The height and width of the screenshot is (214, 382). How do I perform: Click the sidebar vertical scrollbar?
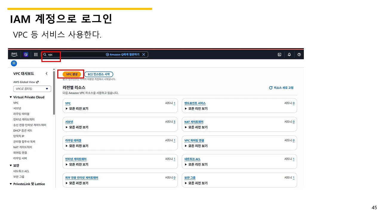point(54,93)
